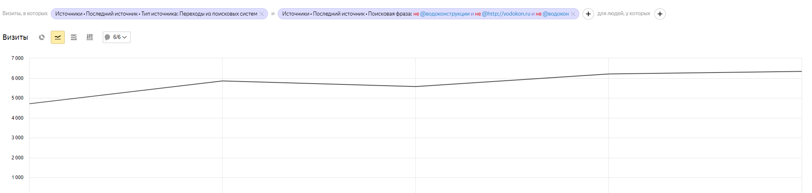Image resolution: width=812 pixels, height=193 pixels.
Task: Switch to the column chart view
Action: [90, 37]
